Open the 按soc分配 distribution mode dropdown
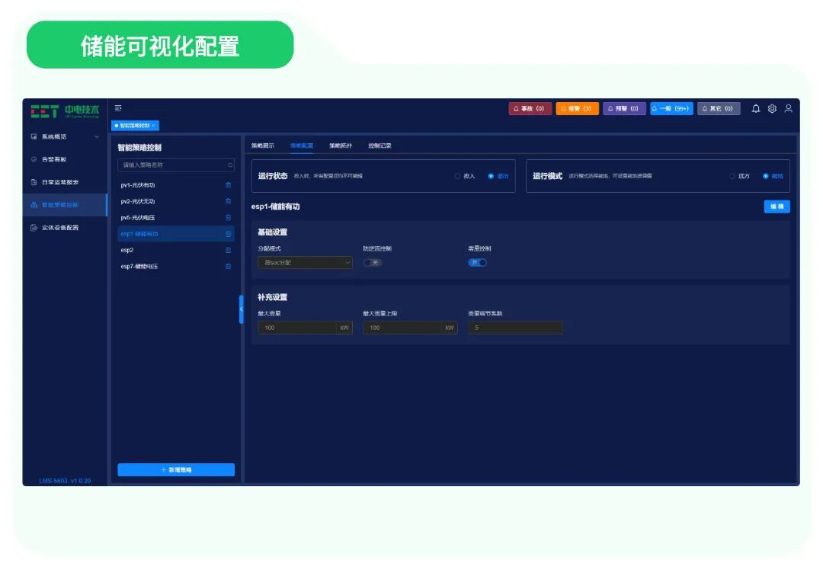Image resolution: width=823 pixels, height=576 pixels. (305, 262)
